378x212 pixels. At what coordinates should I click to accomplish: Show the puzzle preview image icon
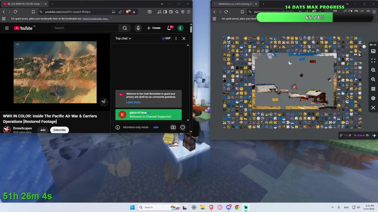coord(373,51)
